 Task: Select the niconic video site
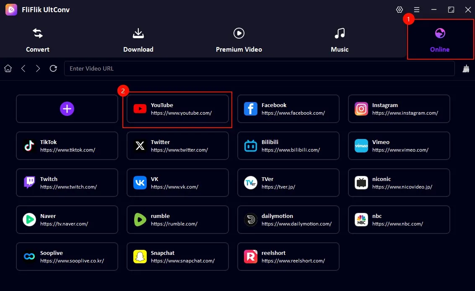pyautogui.click(x=399, y=183)
